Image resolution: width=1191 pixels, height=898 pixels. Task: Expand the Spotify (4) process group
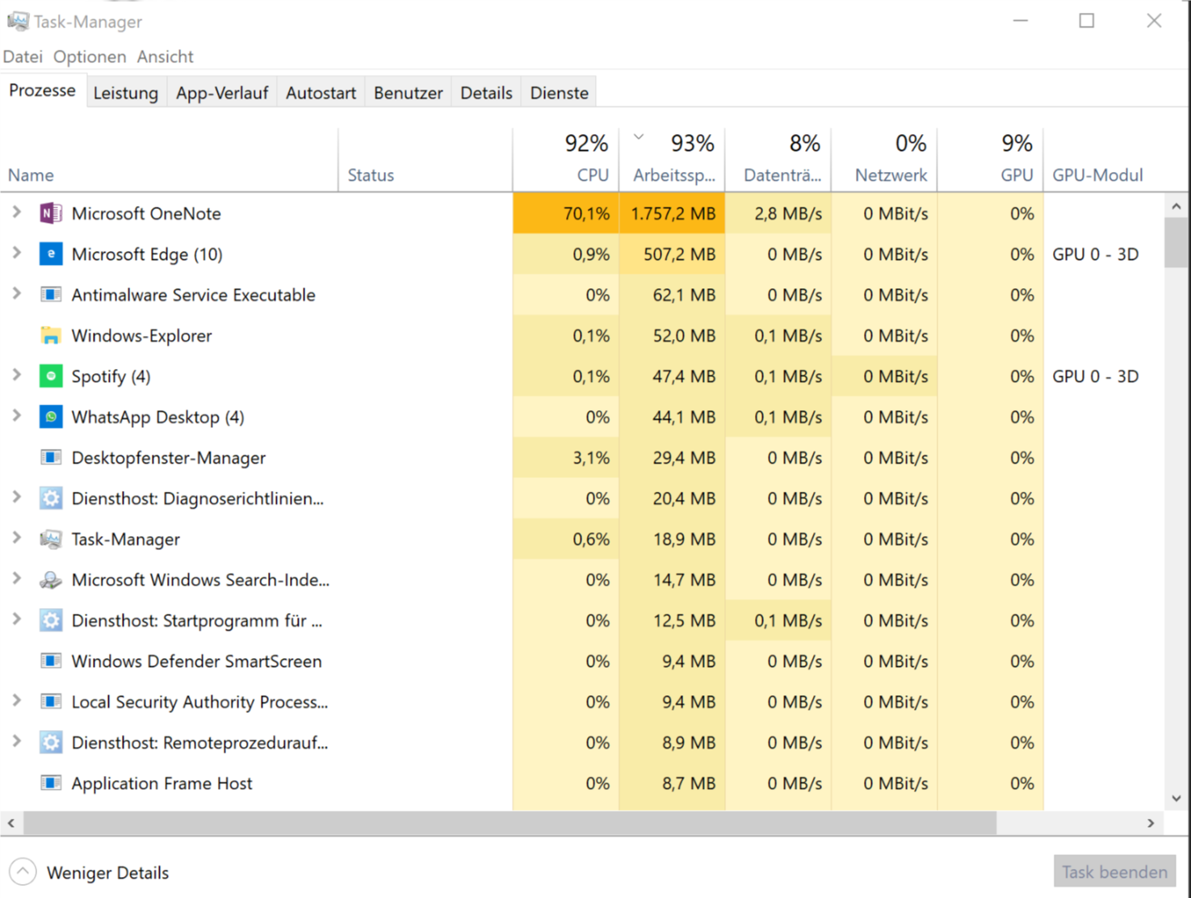click(16, 375)
